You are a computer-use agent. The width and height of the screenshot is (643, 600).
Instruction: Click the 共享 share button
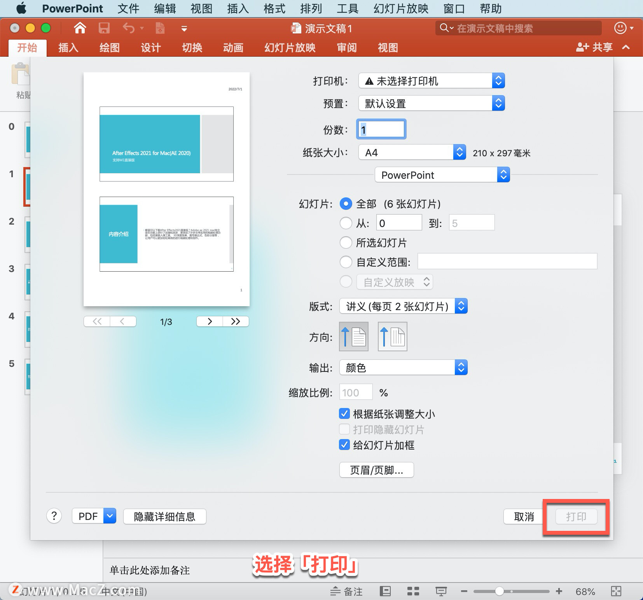[594, 47]
